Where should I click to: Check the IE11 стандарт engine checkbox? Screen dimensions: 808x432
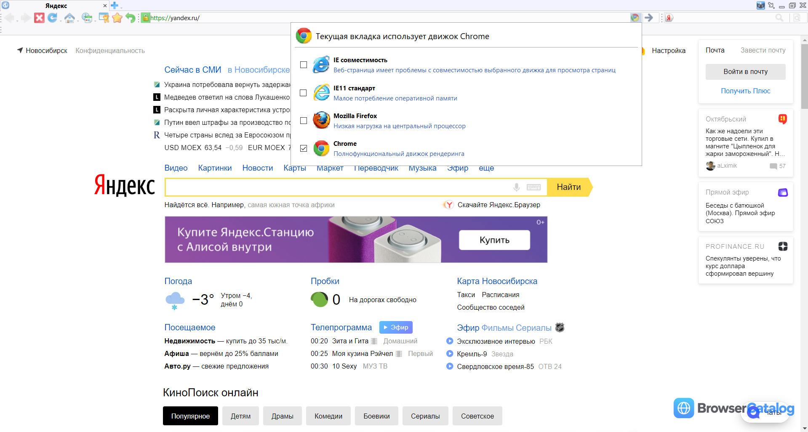click(x=303, y=93)
